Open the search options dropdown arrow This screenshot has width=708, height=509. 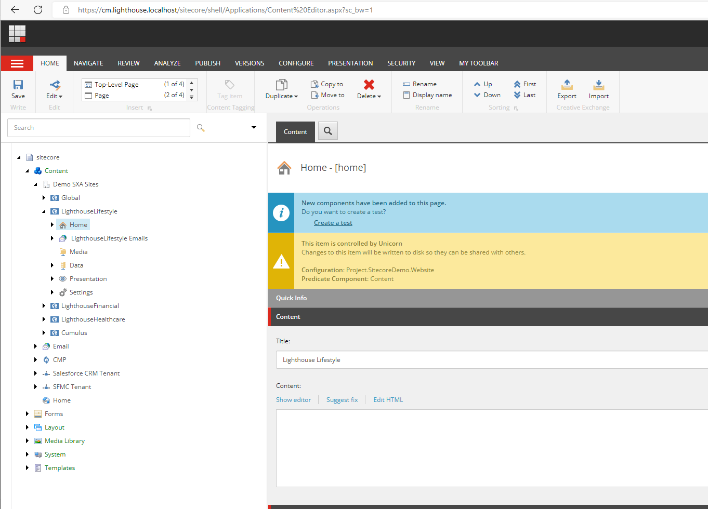pos(254,128)
